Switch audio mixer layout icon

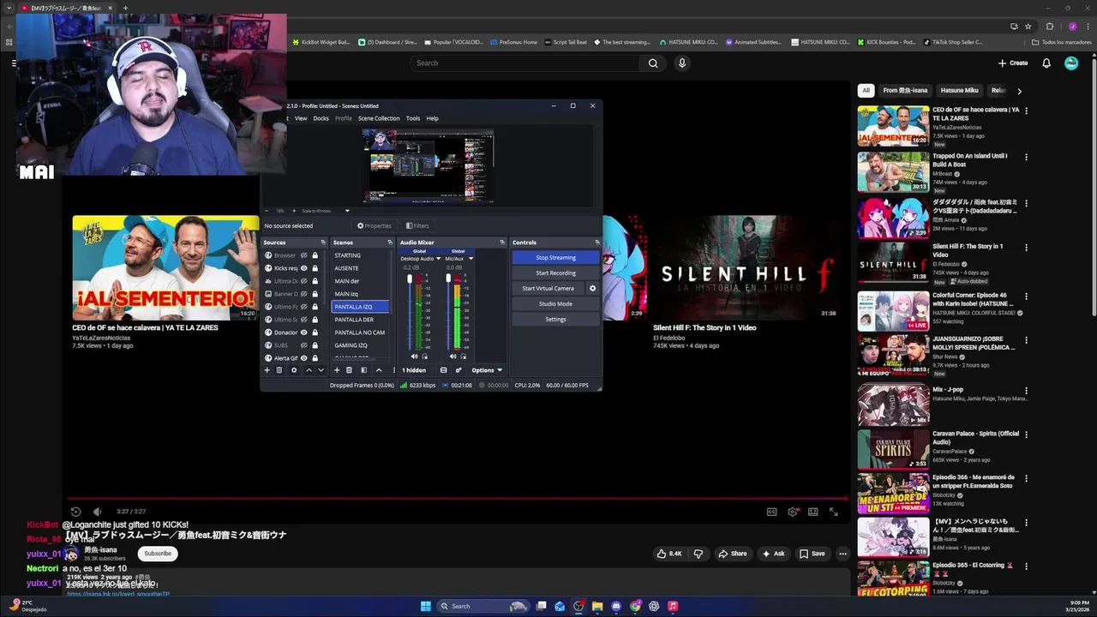tap(443, 370)
